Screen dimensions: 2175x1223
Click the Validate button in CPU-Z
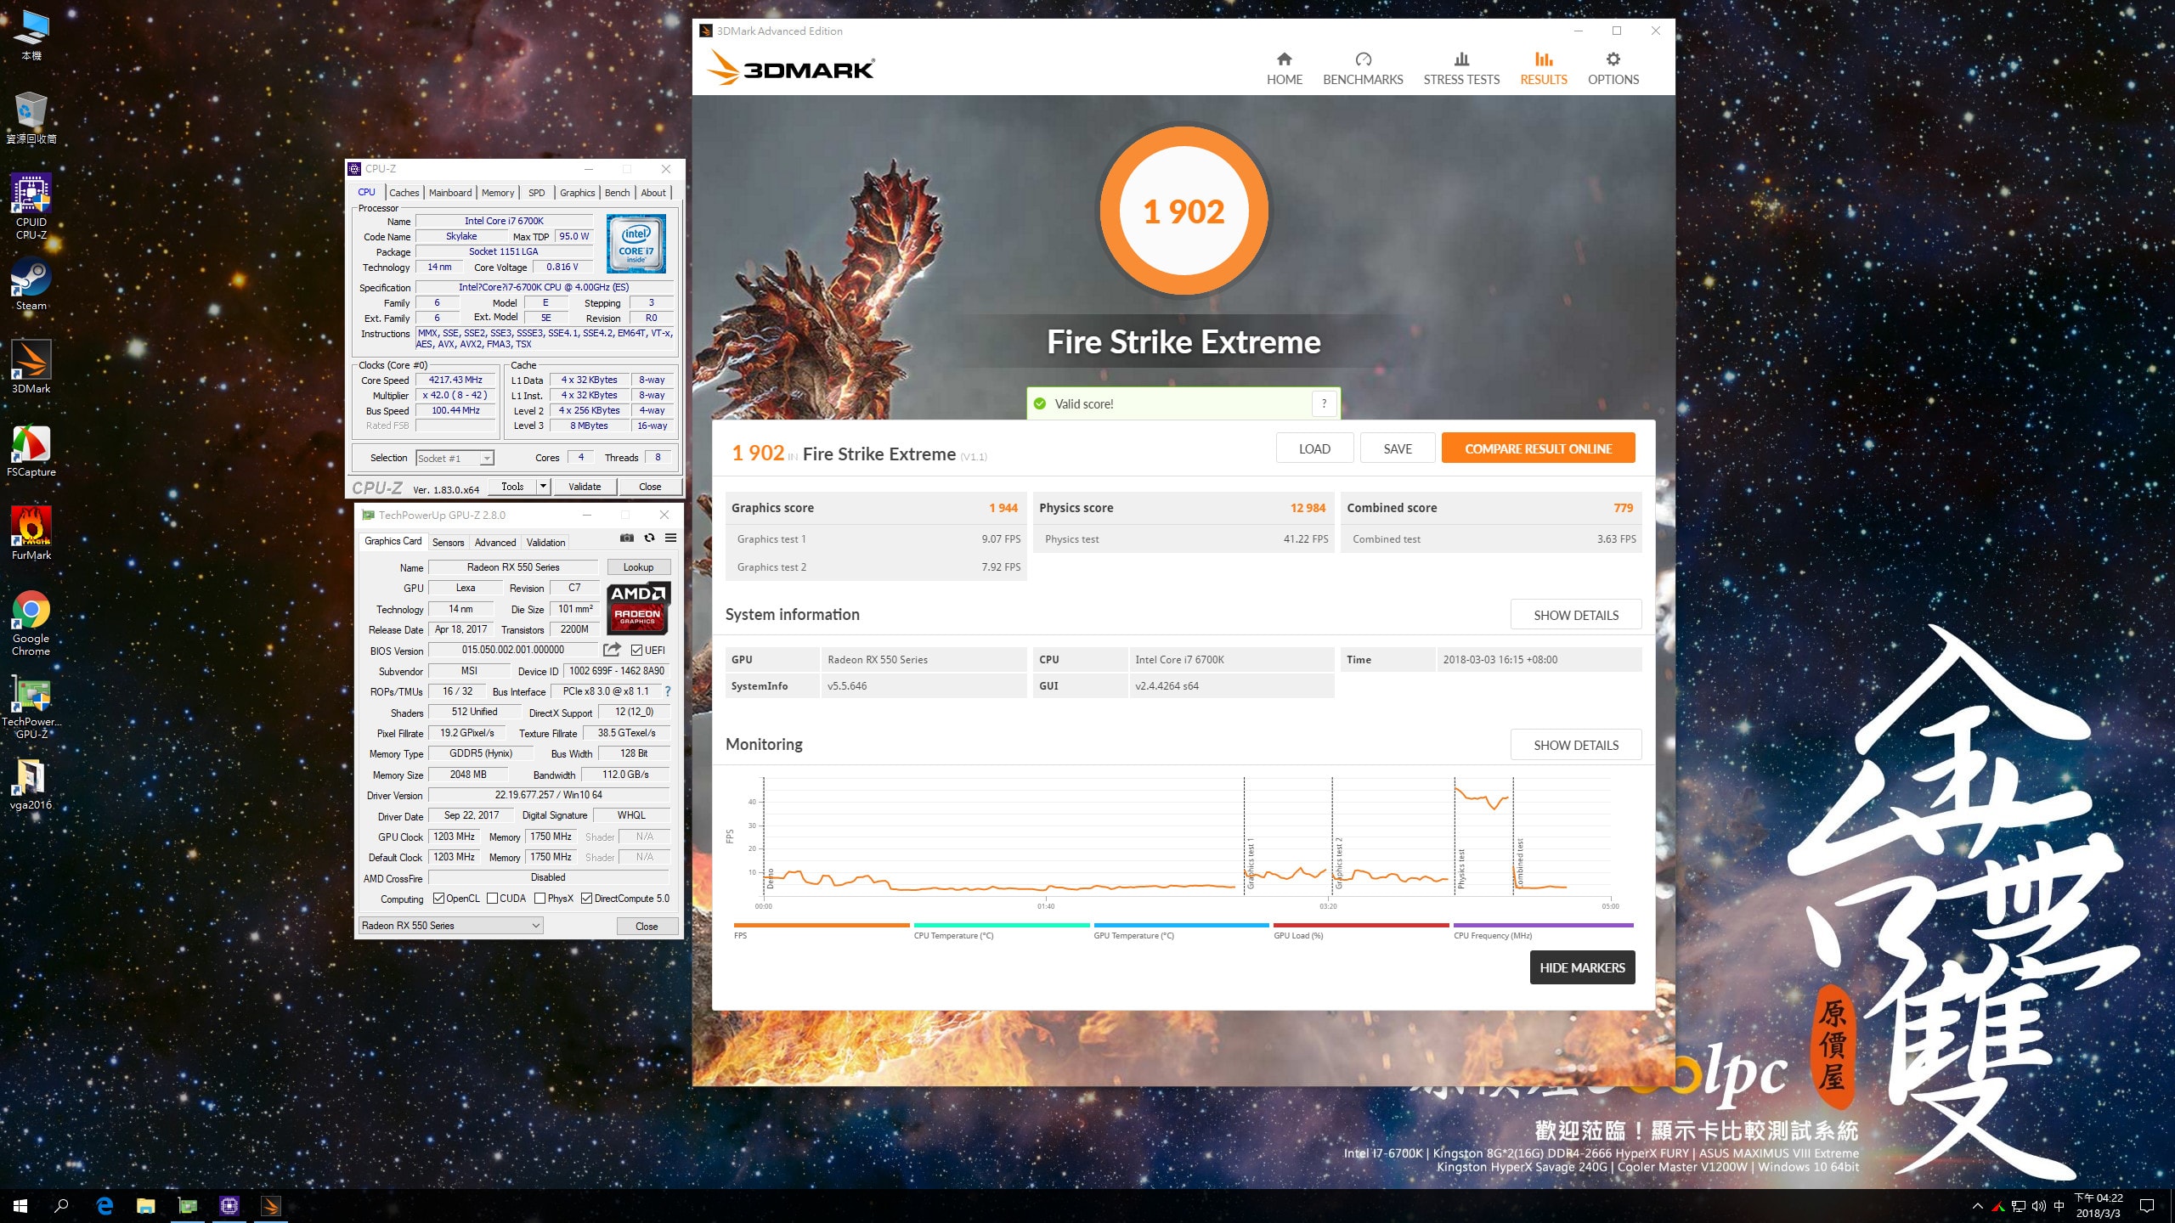(585, 486)
